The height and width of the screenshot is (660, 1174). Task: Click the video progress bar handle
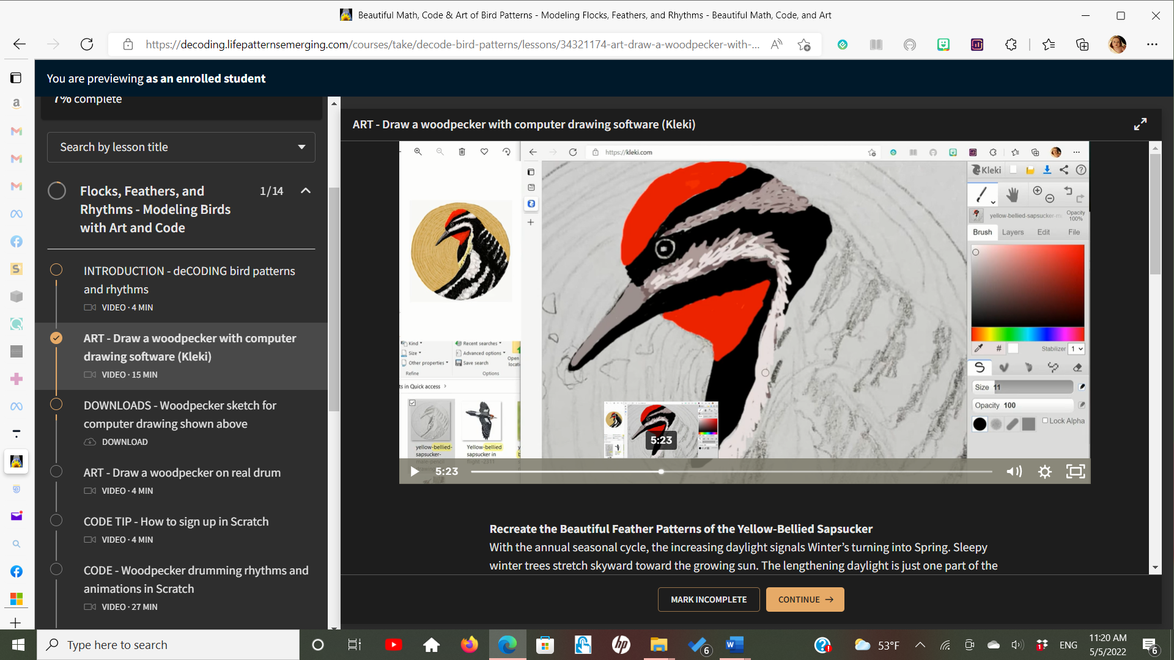point(661,472)
